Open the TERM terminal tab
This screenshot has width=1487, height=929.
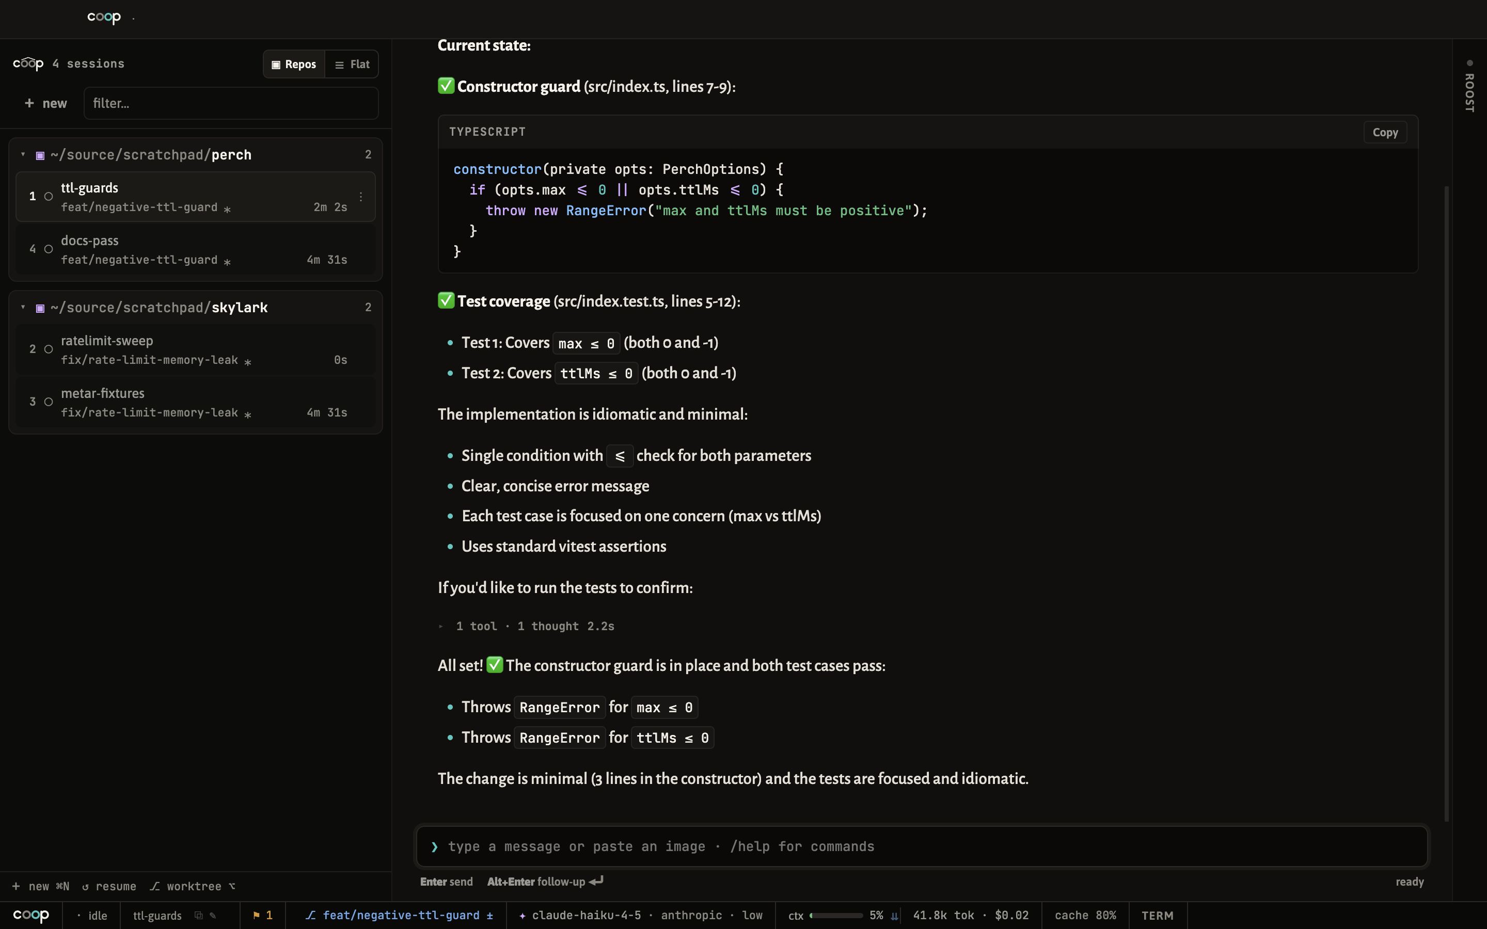point(1158,916)
